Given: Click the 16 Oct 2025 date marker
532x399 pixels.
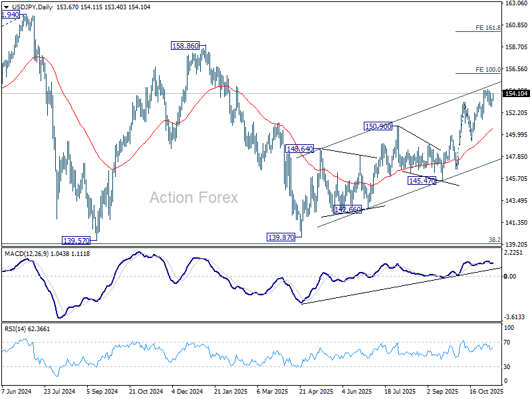Looking at the screenshot, I should pos(487,391).
